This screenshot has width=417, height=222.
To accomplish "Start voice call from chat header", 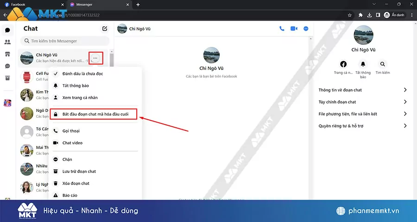I will (282, 28).
